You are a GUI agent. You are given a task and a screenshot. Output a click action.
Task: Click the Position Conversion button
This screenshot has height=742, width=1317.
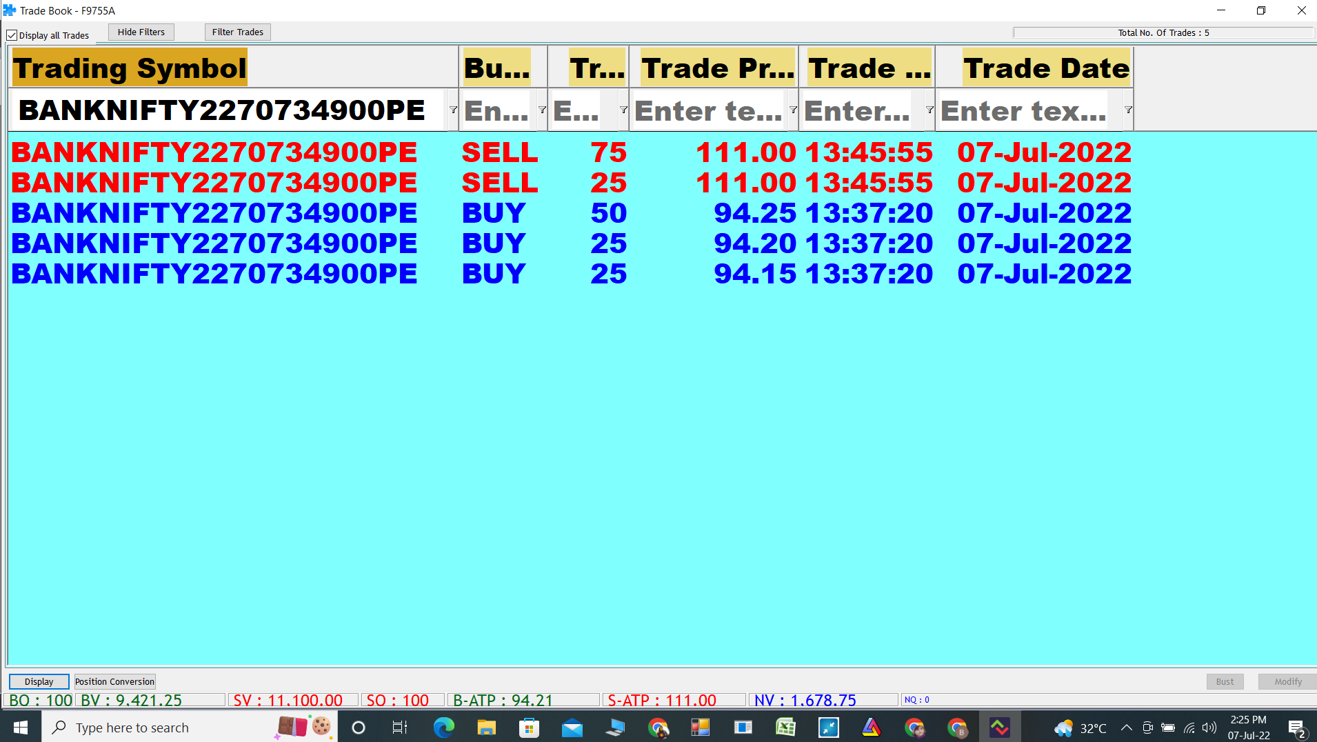click(x=114, y=681)
